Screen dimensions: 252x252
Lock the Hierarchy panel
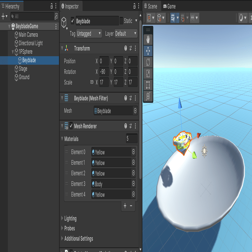(52, 6)
